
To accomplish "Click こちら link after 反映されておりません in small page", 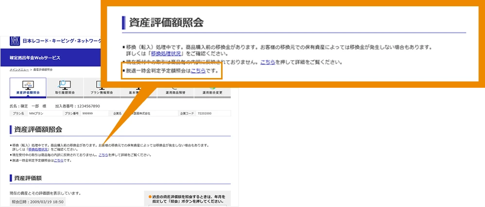I will [x=104, y=155].
